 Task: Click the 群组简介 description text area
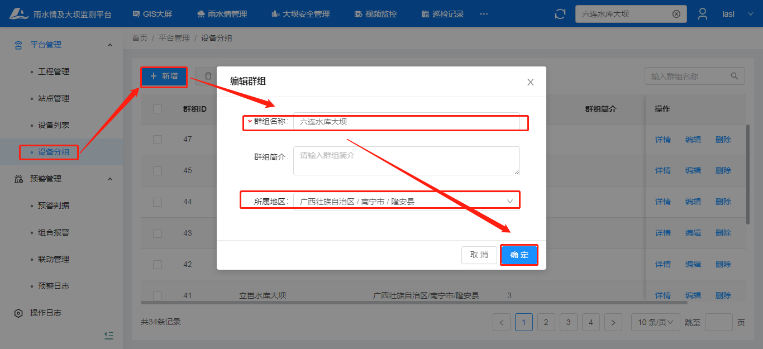point(407,160)
